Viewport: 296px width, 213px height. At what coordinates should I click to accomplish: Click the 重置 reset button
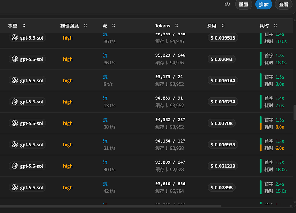click(244, 4)
